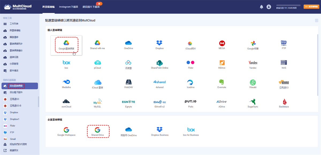Add SharePoint Online
321x155 pixels.
[159, 64]
